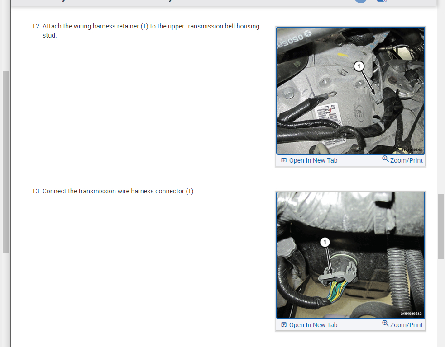This screenshot has width=445, height=347.
Task: Click callout 1 in the retainer photo
Action: point(359,66)
